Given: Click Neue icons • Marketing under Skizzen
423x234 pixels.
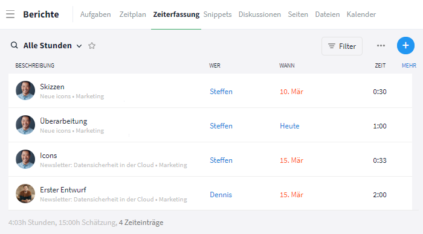Looking at the screenshot, I should (72, 96).
